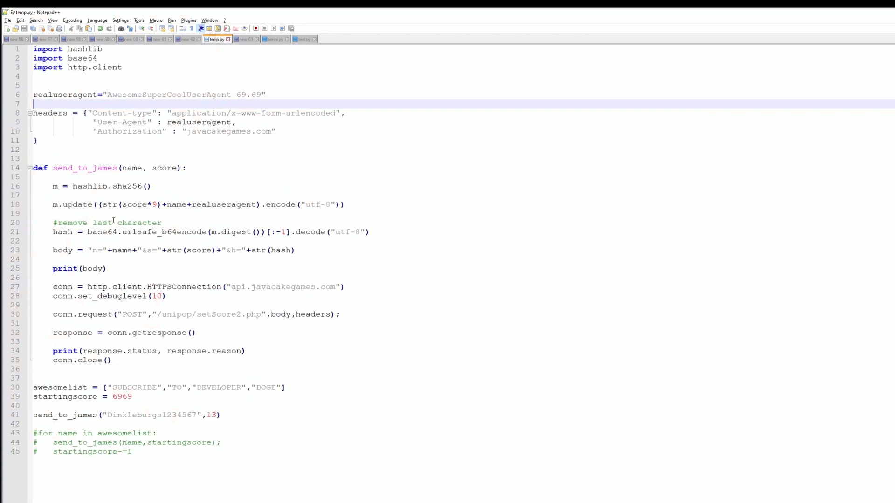Switch to the new 56 tab
This screenshot has width=895, height=503.
coord(16,40)
